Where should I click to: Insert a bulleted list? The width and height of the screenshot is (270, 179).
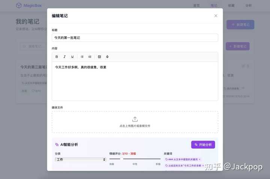[82, 57]
